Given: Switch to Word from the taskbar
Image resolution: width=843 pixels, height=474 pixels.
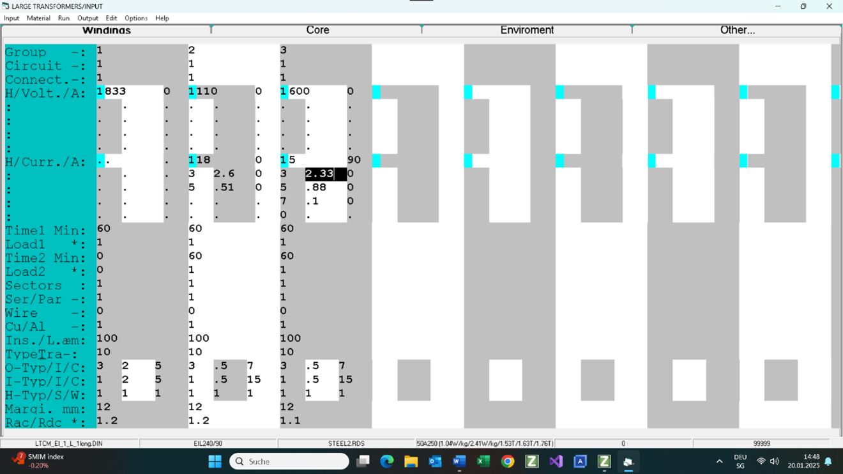Looking at the screenshot, I should pos(459,461).
